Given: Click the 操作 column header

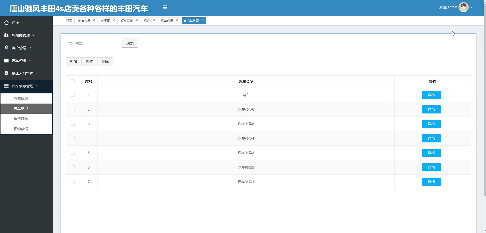Looking at the screenshot, I should pyautogui.click(x=433, y=81).
